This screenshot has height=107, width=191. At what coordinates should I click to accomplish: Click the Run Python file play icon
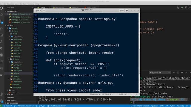click(x=182, y=7)
